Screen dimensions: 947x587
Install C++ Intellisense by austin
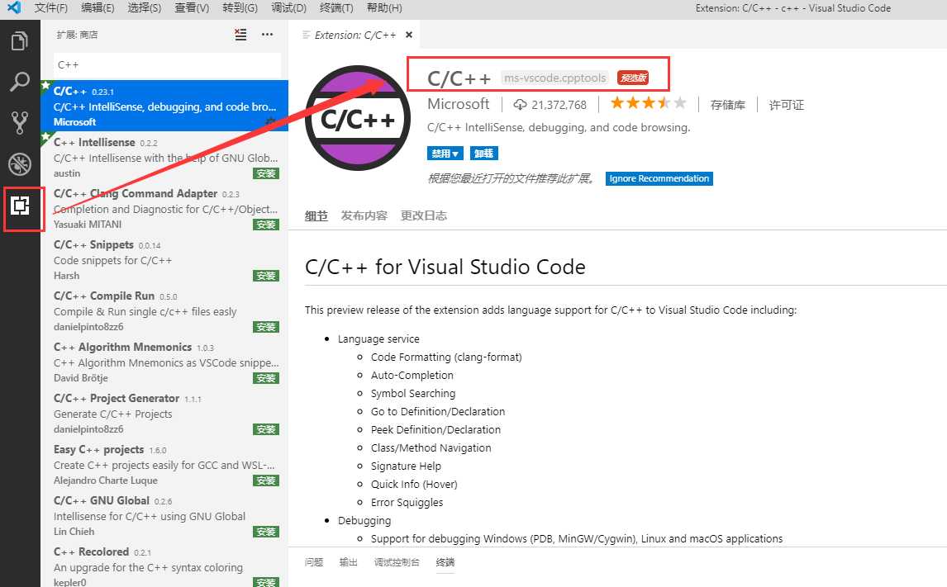point(266,173)
